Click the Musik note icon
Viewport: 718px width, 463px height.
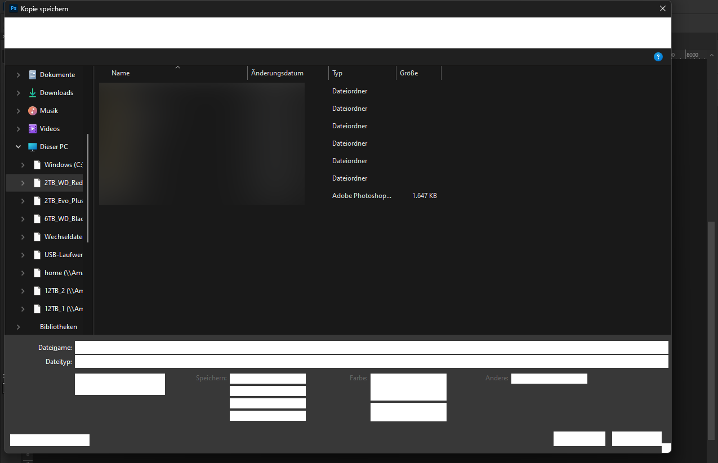[33, 111]
